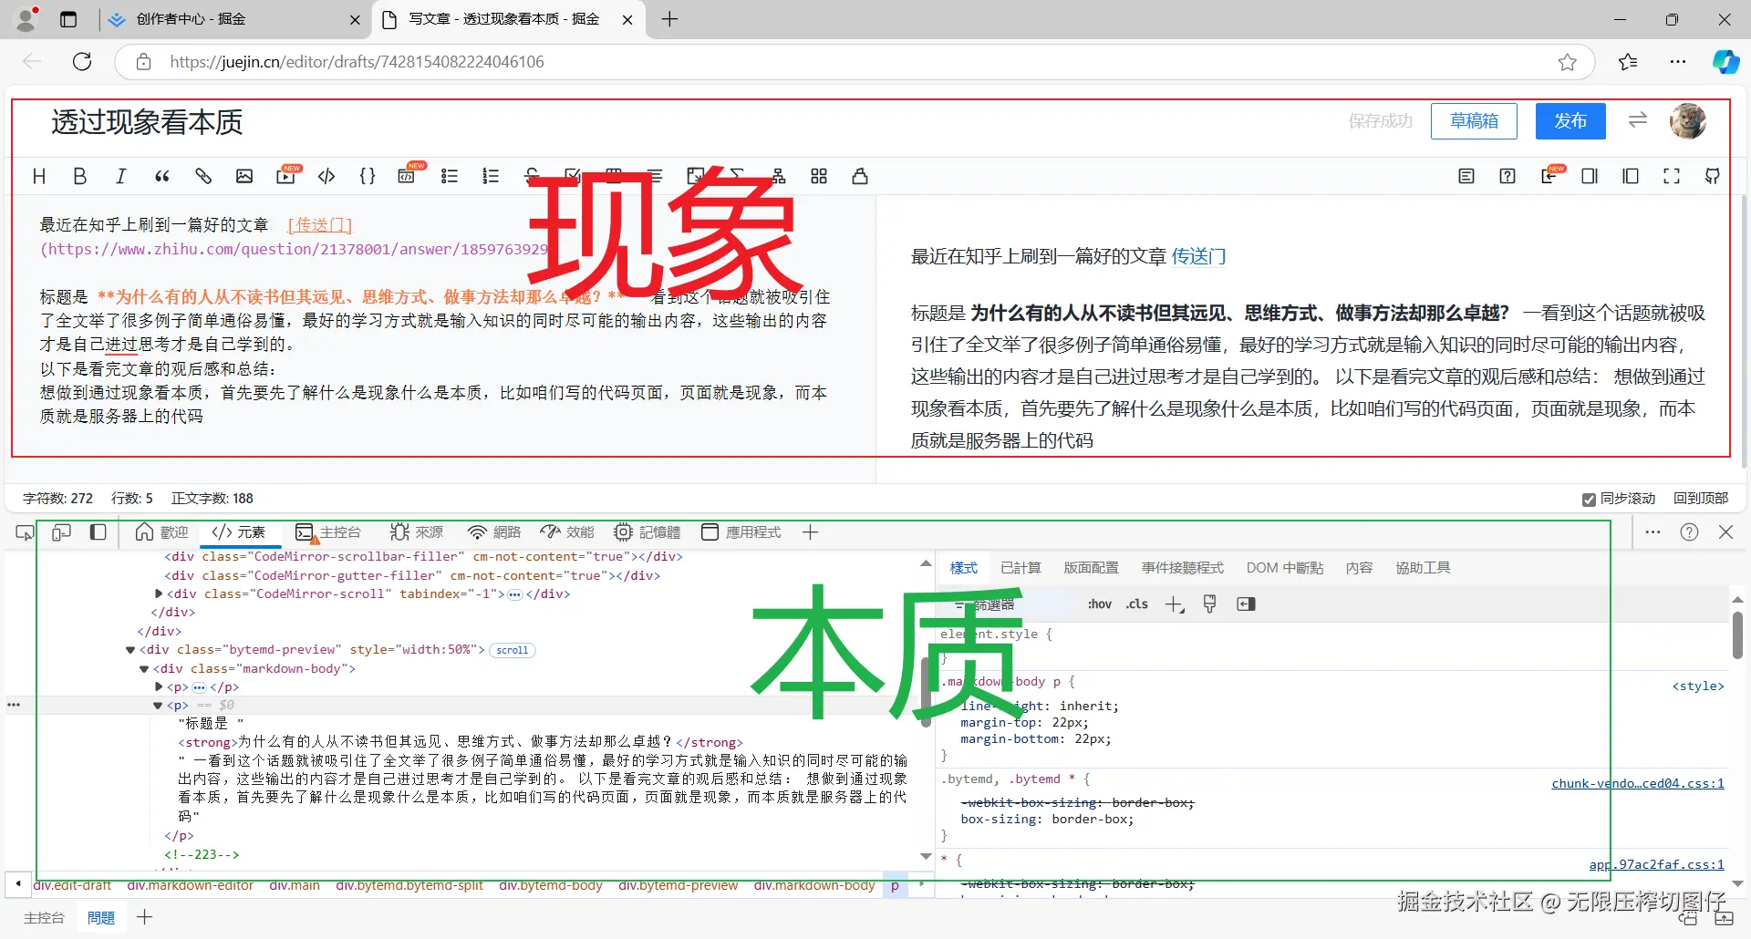
Task: Open the four-squares grid tool in the toolbar
Action: [819, 176]
